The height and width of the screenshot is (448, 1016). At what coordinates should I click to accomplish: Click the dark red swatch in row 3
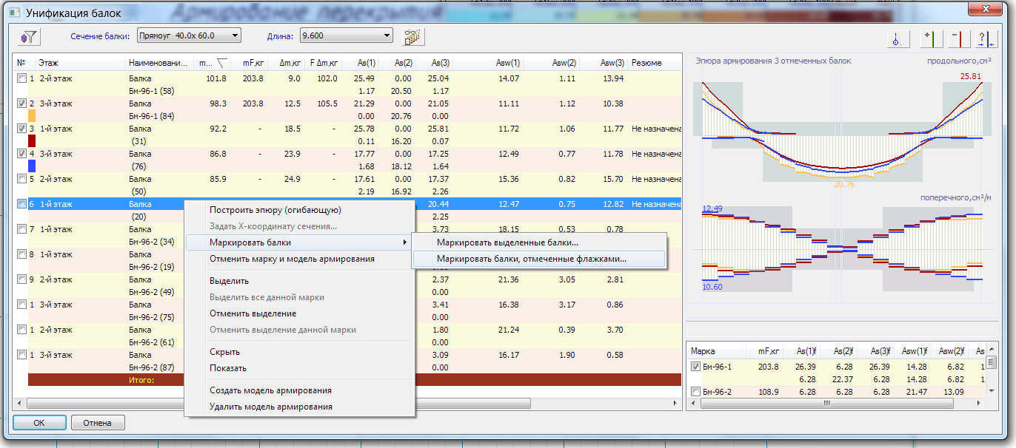pos(32,140)
